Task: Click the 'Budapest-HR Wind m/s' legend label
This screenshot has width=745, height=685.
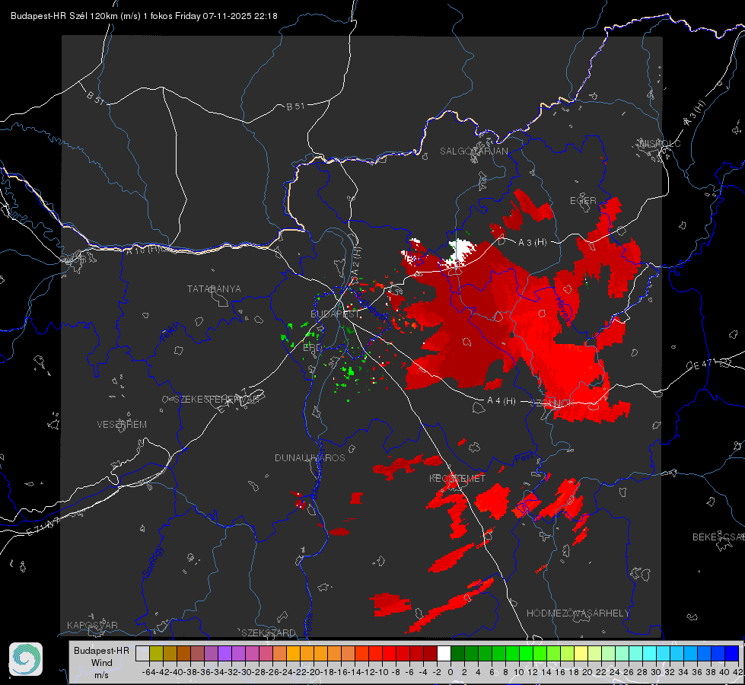Action: (102, 663)
